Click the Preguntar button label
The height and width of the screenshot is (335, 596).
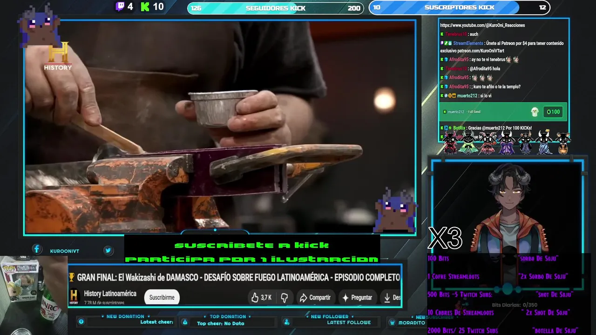coord(361,297)
